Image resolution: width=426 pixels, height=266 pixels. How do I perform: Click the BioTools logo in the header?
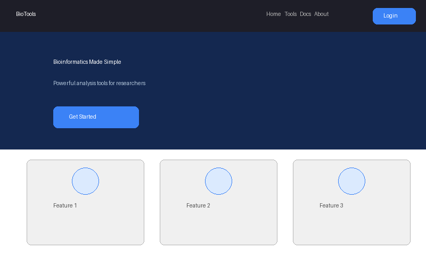[26, 14]
